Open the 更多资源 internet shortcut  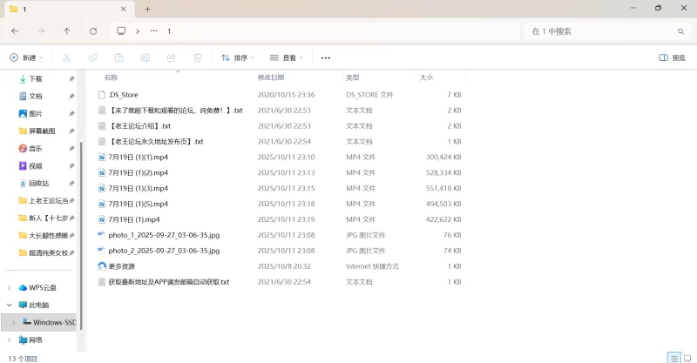pos(121,266)
